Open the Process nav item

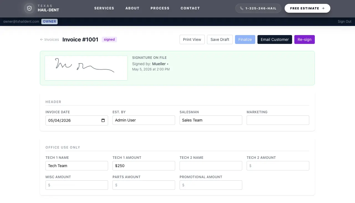160,8
